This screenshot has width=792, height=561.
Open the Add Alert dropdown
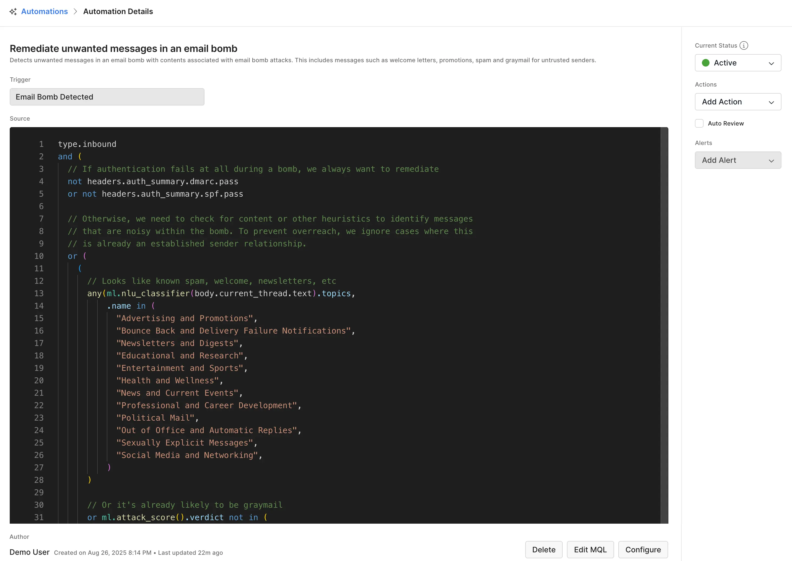(737, 160)
